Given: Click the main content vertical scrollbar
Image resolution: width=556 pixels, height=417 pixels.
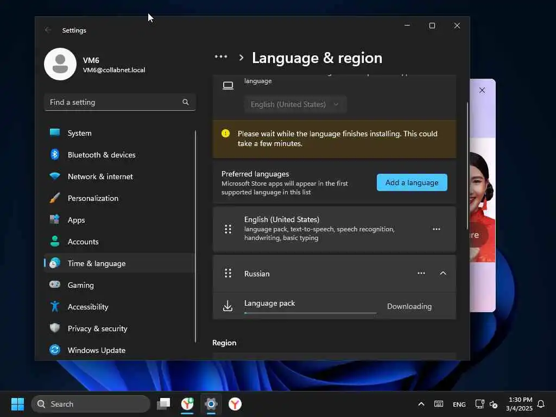Looking at the screenshot, I should tap(467, 166).
